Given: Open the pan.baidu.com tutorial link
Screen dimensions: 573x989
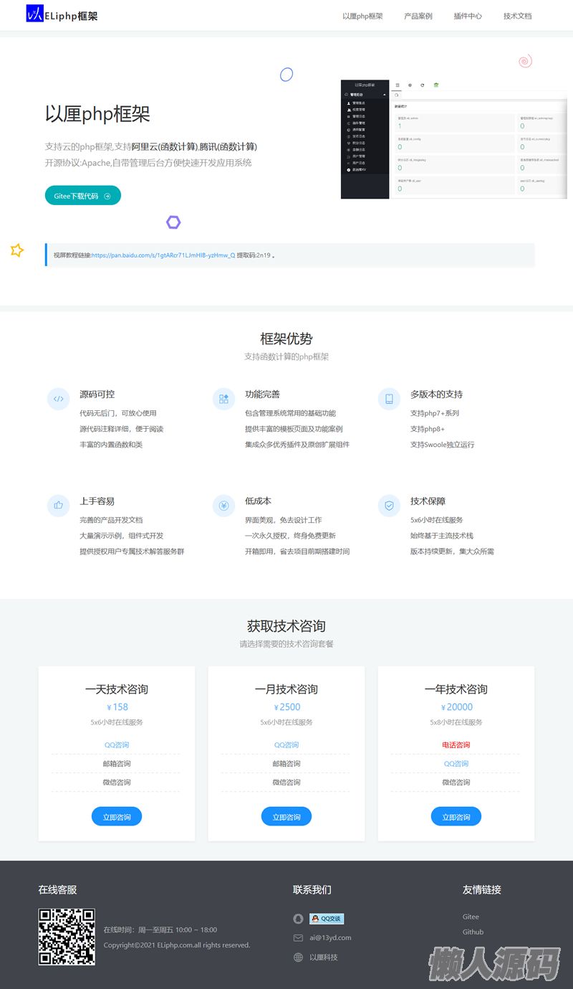Looking at the screenshot, I should click(163, 255).
